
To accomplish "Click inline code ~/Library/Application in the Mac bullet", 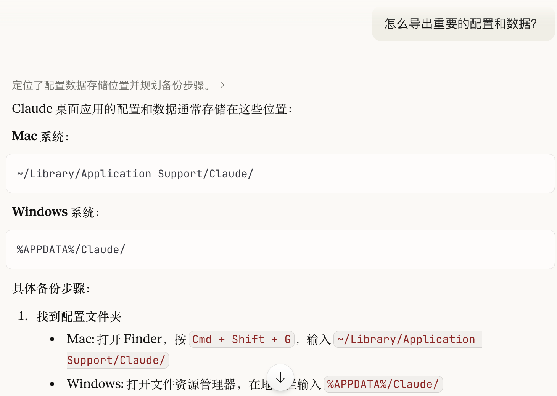I will pyautogui.click(x=407, y=339).
